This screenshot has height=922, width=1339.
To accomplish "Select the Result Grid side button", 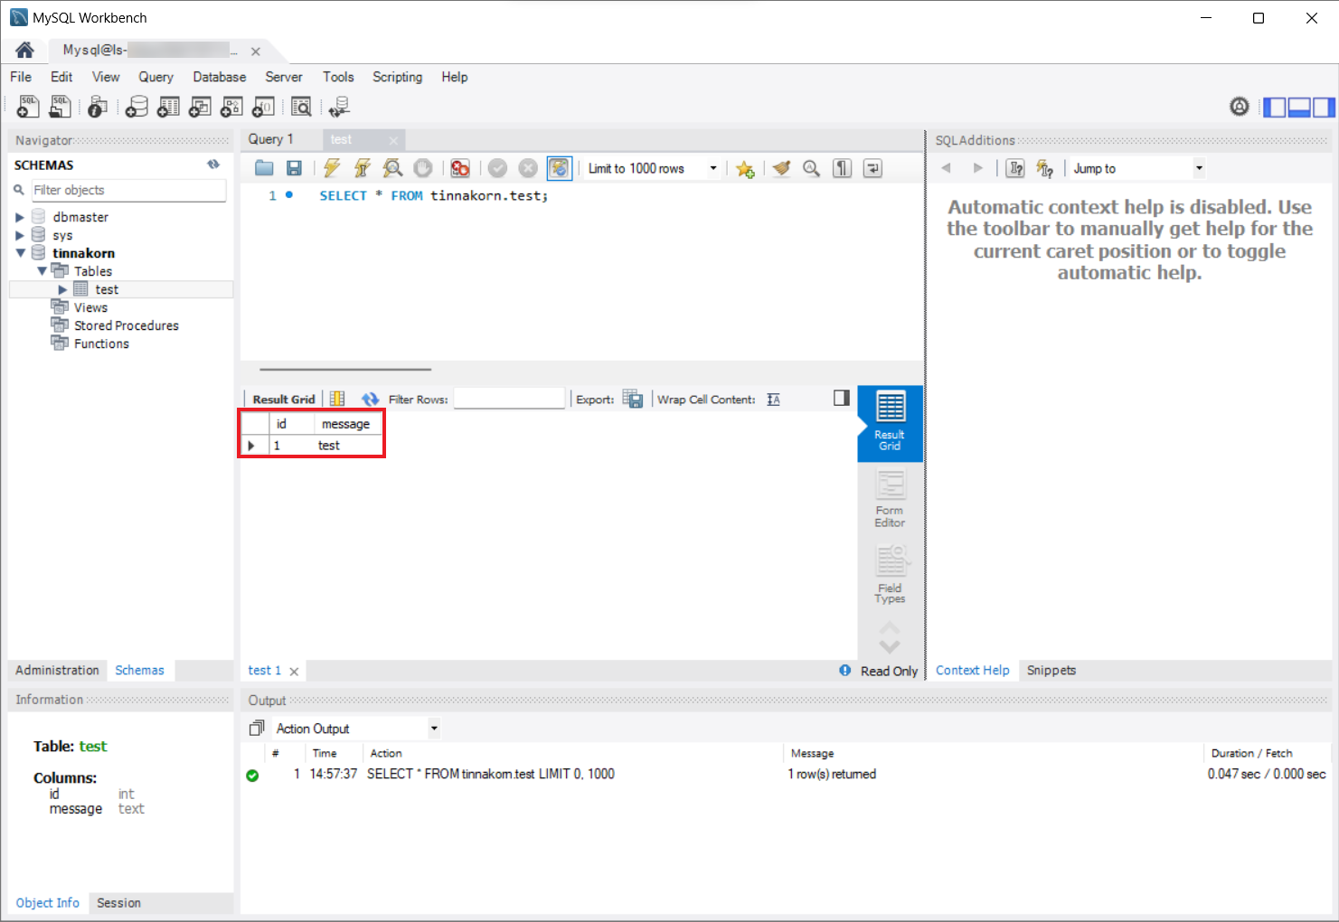I will 890,423.
